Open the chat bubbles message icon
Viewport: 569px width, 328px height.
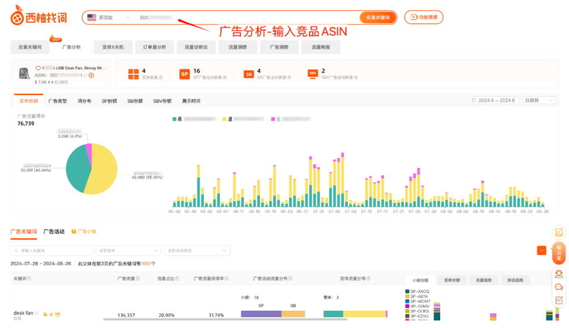point(560,288)
